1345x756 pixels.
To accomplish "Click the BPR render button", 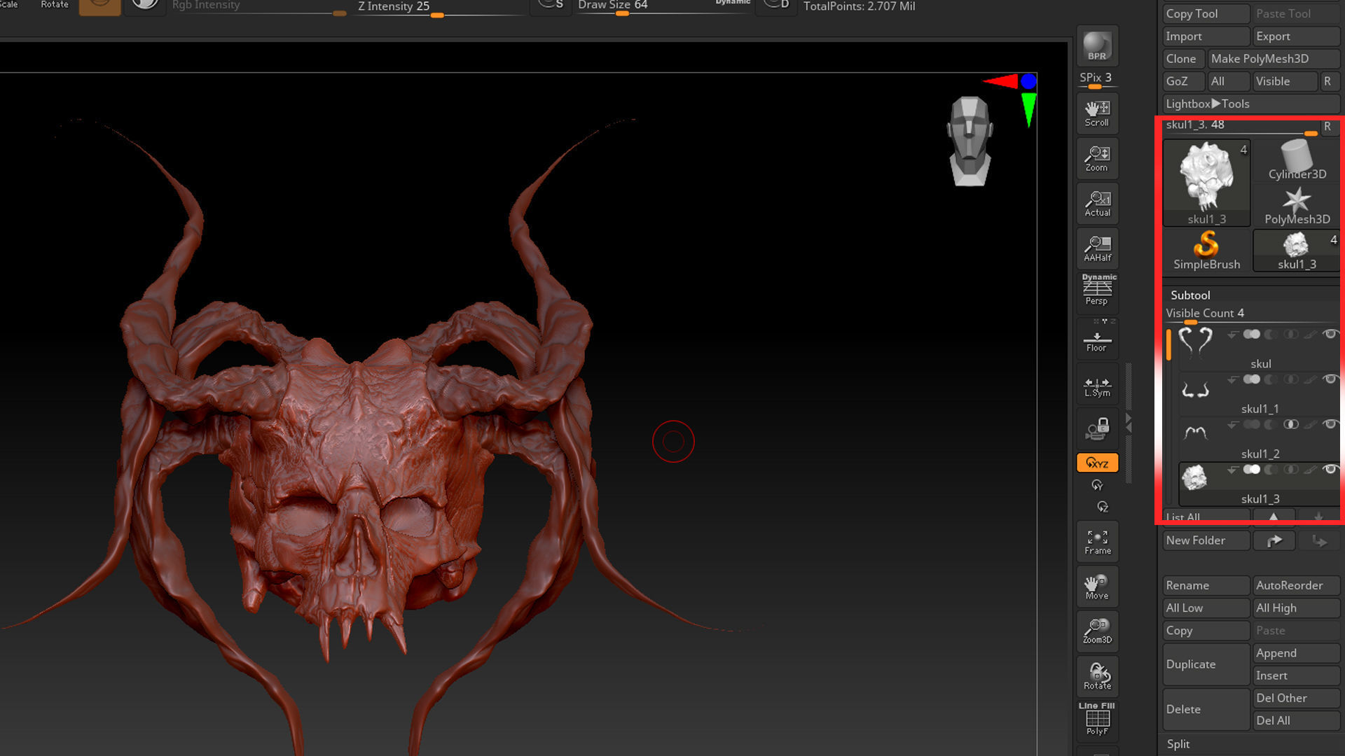I will point(1097,46).
